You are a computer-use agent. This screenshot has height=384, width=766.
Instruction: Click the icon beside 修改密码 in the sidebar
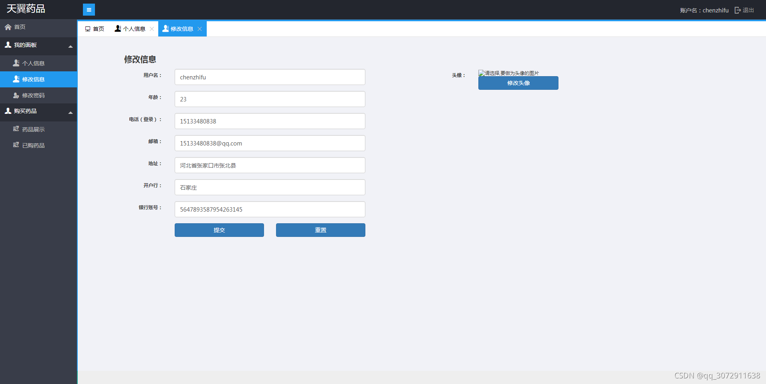pos(16,95)
